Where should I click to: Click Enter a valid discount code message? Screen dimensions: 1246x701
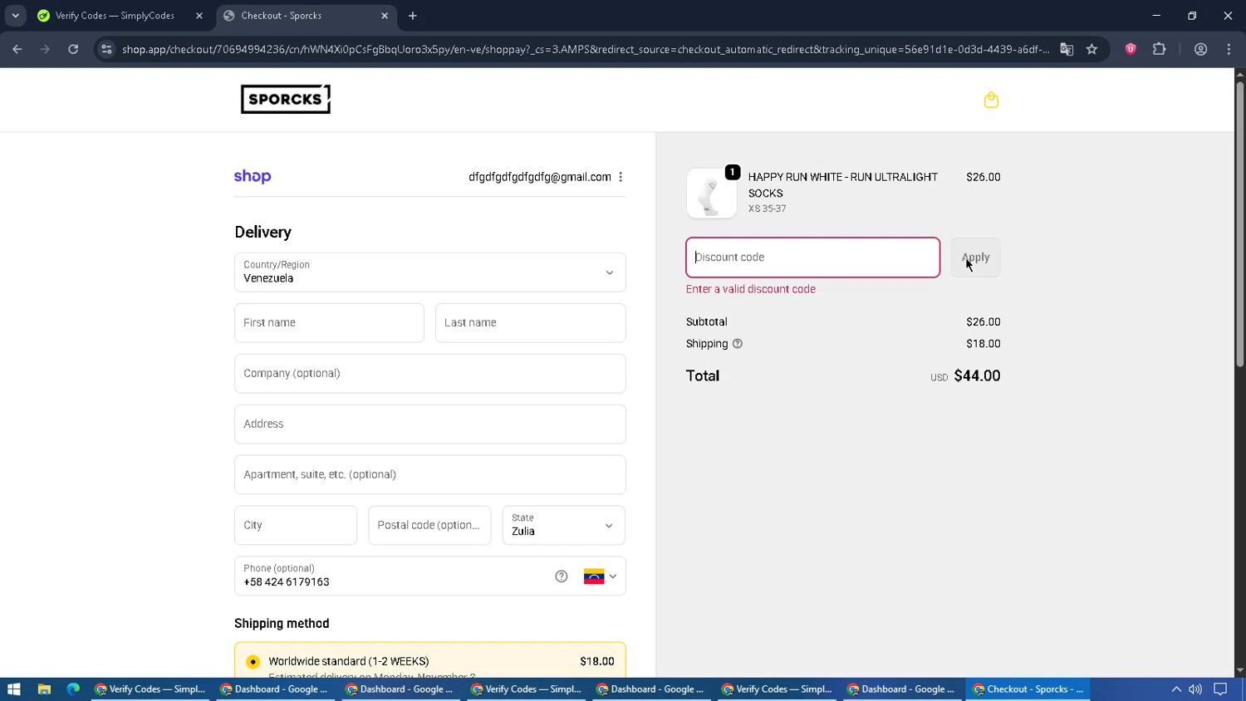tap(751, 289)
